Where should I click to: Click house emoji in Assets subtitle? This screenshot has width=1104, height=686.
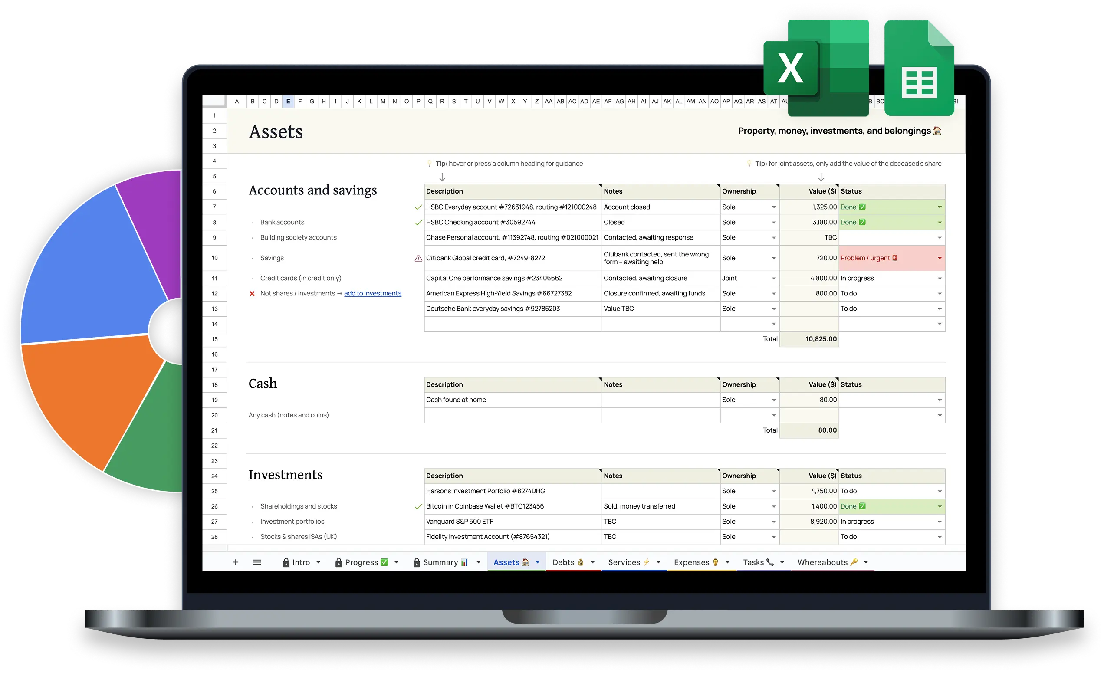click(x=937, y=131)
